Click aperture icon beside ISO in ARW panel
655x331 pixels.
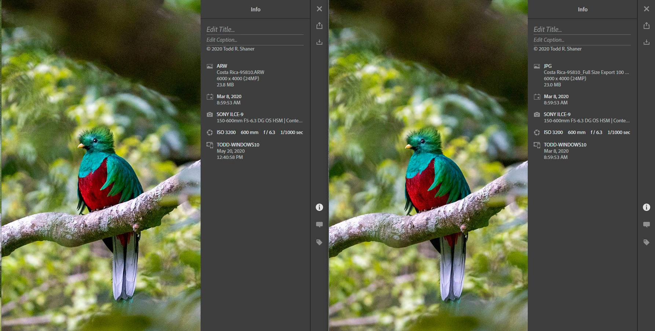[x=210, y=133]
